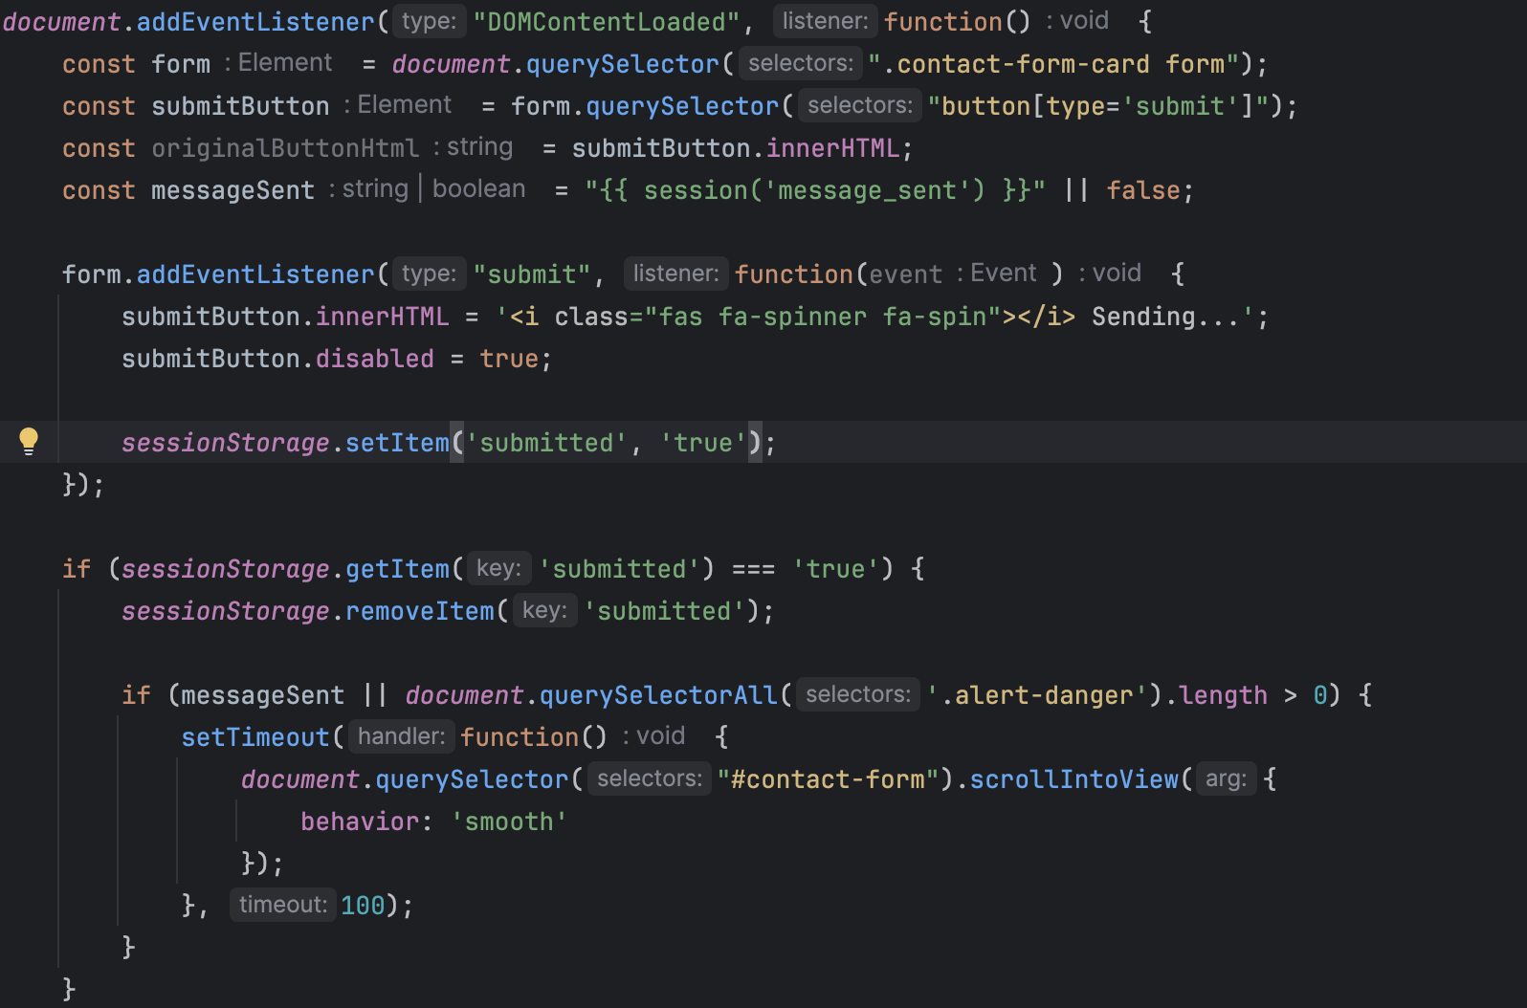Click the 'form' constant declaration name
The width and height of the screenshot is (1527, 1008).
pos(181,64)
